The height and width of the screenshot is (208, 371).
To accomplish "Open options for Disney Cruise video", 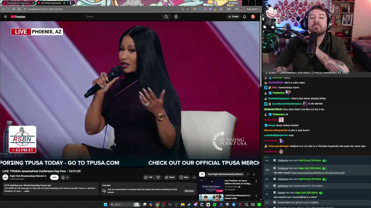I will click(256, 196).
